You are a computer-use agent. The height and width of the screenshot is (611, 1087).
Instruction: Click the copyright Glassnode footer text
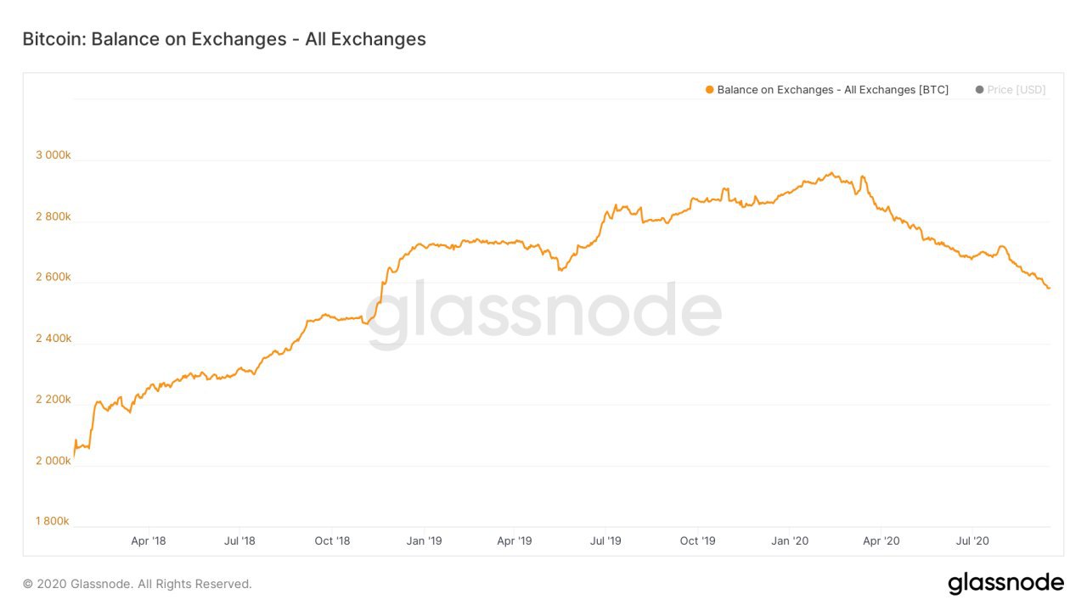138,584
